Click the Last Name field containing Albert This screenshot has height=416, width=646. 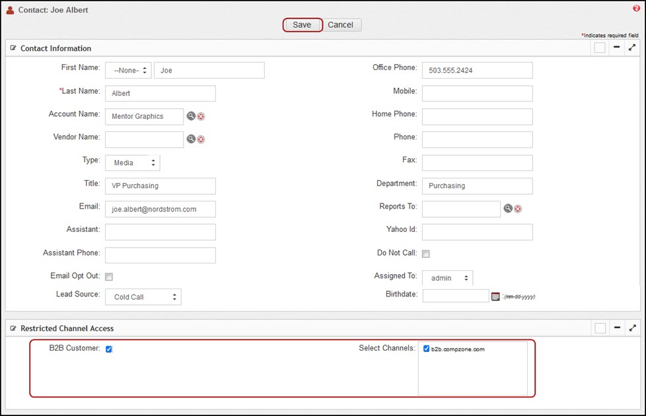tap(161, 94)
